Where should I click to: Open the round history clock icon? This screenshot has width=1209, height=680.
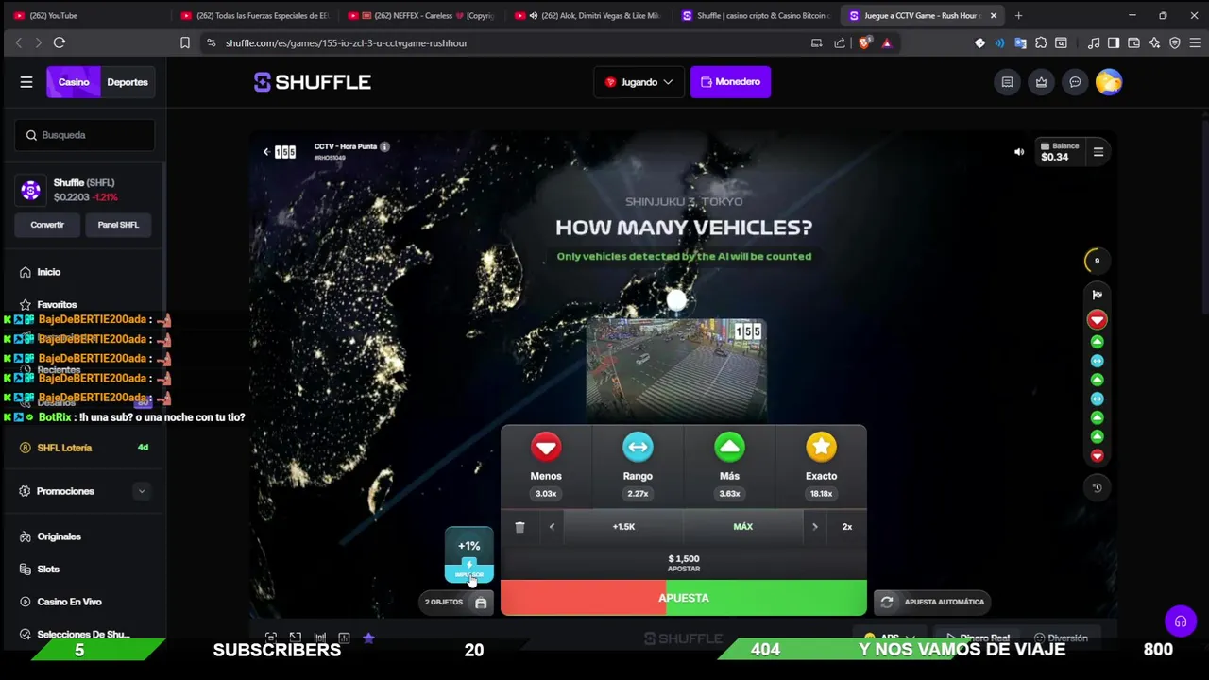pyautogui.click(x=1097, y=488)
